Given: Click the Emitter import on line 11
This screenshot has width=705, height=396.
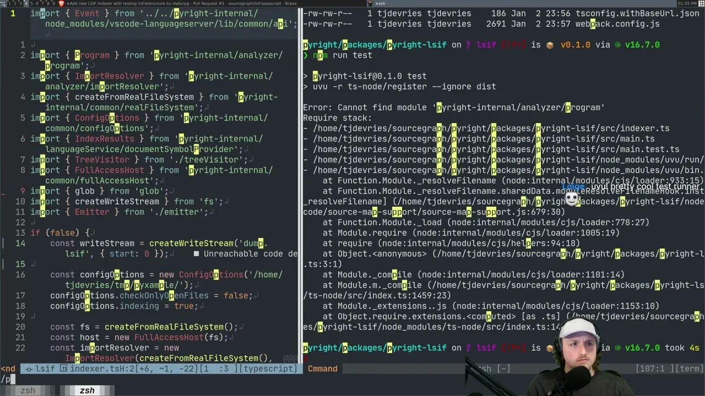Looking at the screenshot, I should (92, 212).
